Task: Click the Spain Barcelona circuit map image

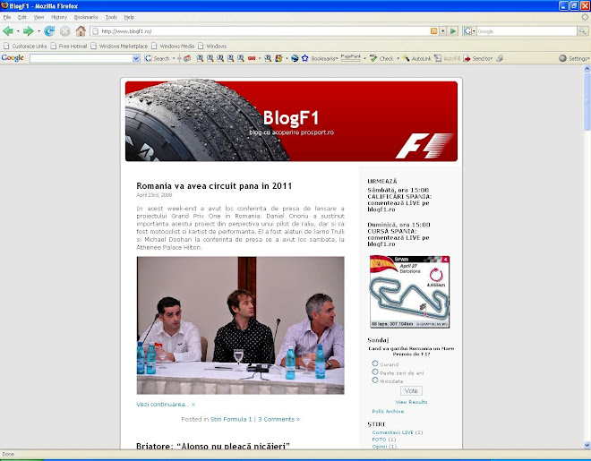Action: point(410,292)
